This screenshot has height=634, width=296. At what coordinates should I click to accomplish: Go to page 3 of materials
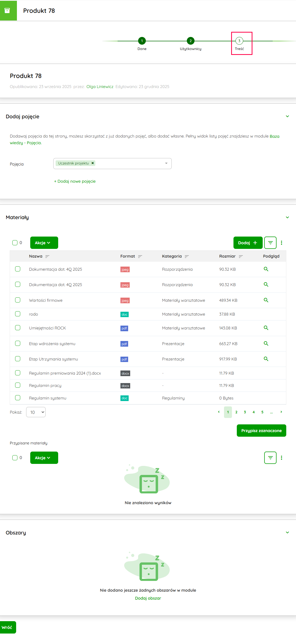tap(245, 412)
